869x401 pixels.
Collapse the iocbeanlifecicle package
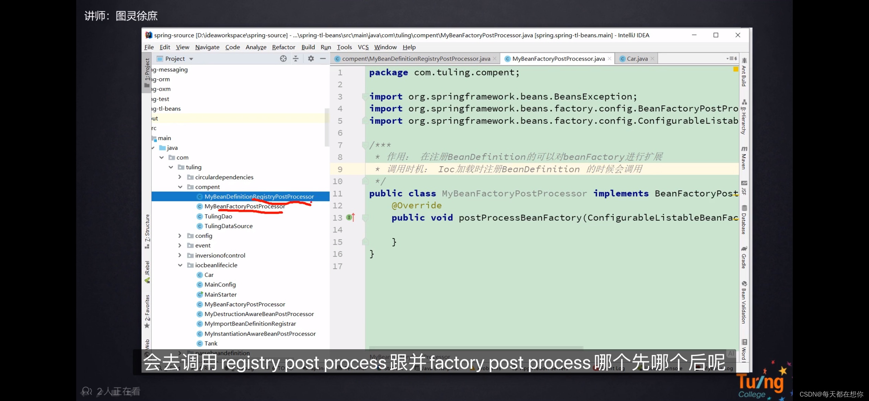[180, 265]
